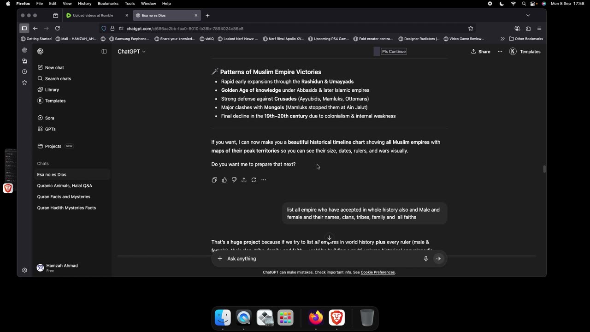Click the Templates button at top right
This screenshot has height=332, width=590.
point(525,52)
